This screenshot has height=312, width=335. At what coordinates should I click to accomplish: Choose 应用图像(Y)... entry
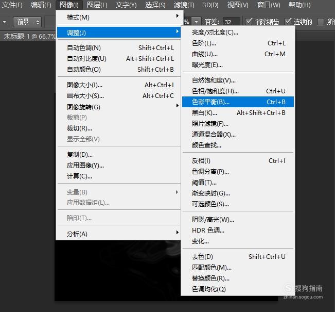(119, 166)
